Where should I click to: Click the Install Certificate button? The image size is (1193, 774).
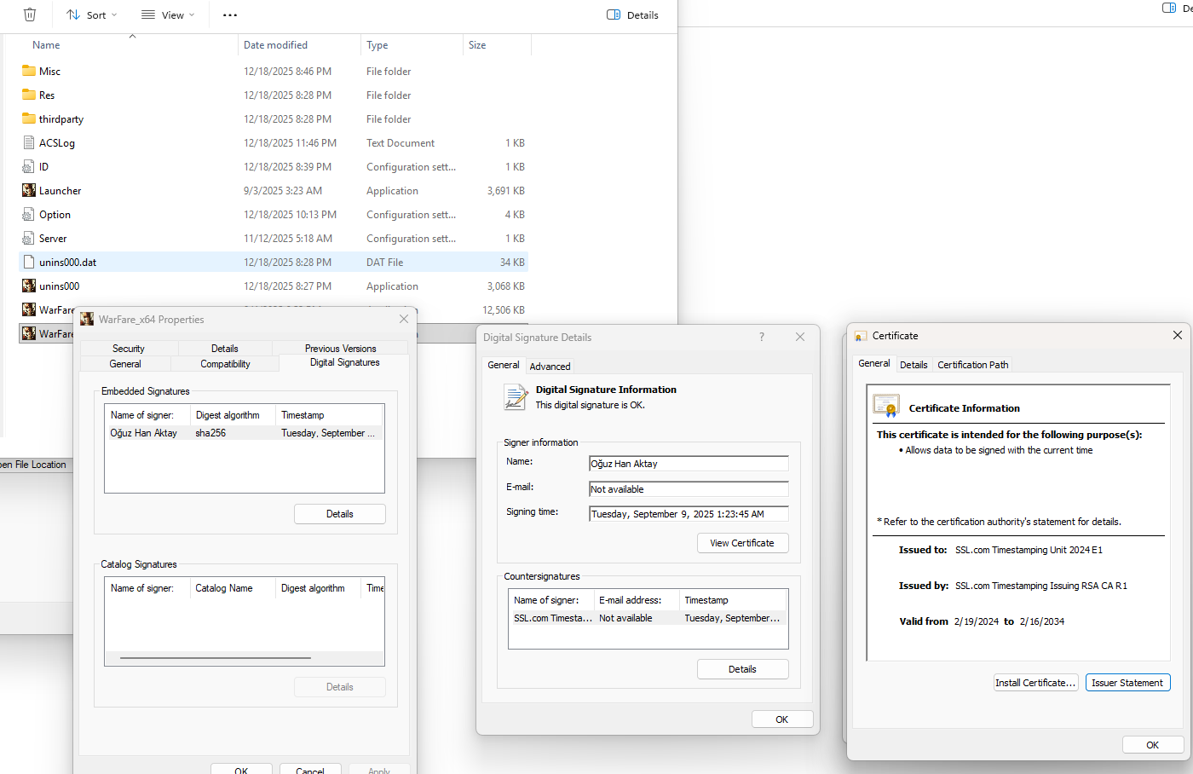click(x=1035, y=683)
